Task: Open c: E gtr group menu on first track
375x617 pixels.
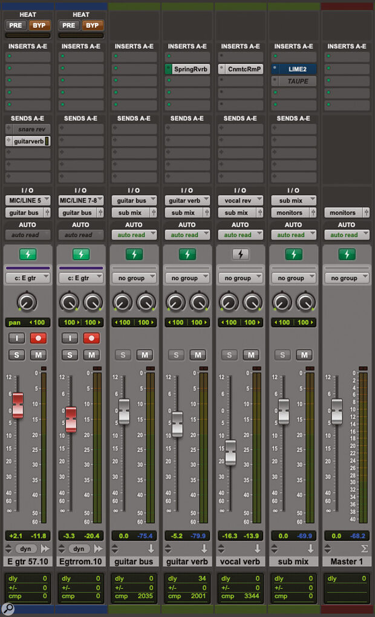Action: coord(28,278)
